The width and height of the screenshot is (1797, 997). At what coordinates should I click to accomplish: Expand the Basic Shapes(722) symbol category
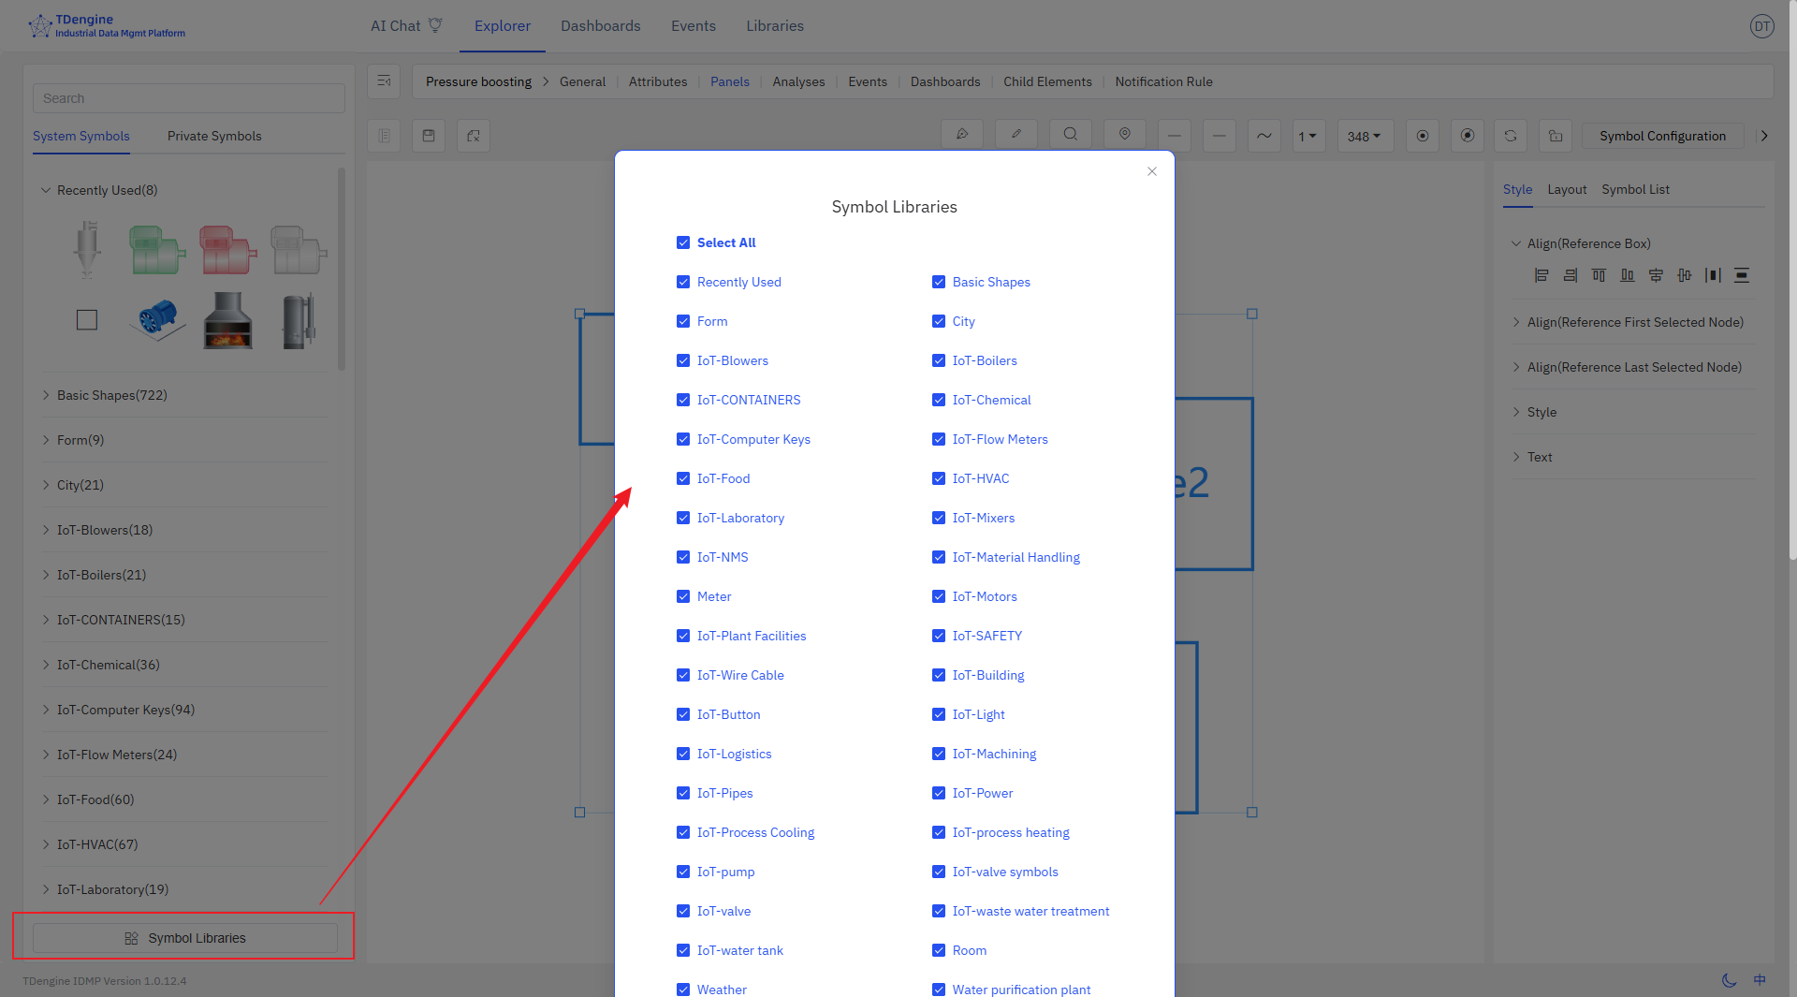(x=110, y=395)
